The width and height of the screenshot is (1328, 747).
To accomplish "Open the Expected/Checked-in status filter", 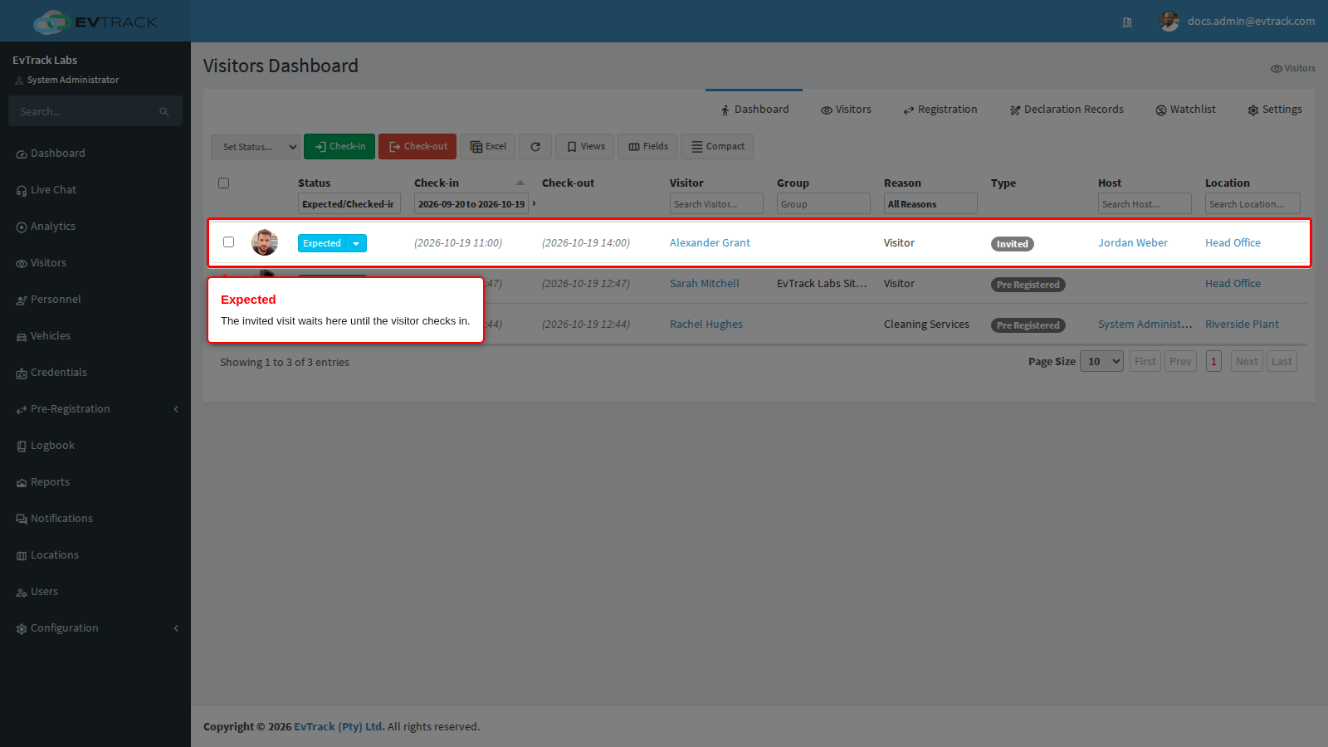I will click(349, 204).
